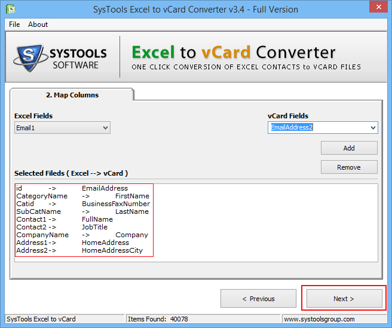The height and width of the screenshot is (328, 392).
Task: Close the SysTools converter window
Action: (378, 7)
